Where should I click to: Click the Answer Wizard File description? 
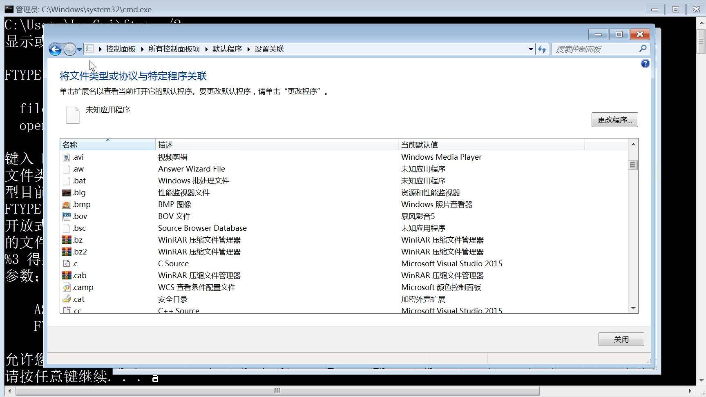click(x=192, y=169)
